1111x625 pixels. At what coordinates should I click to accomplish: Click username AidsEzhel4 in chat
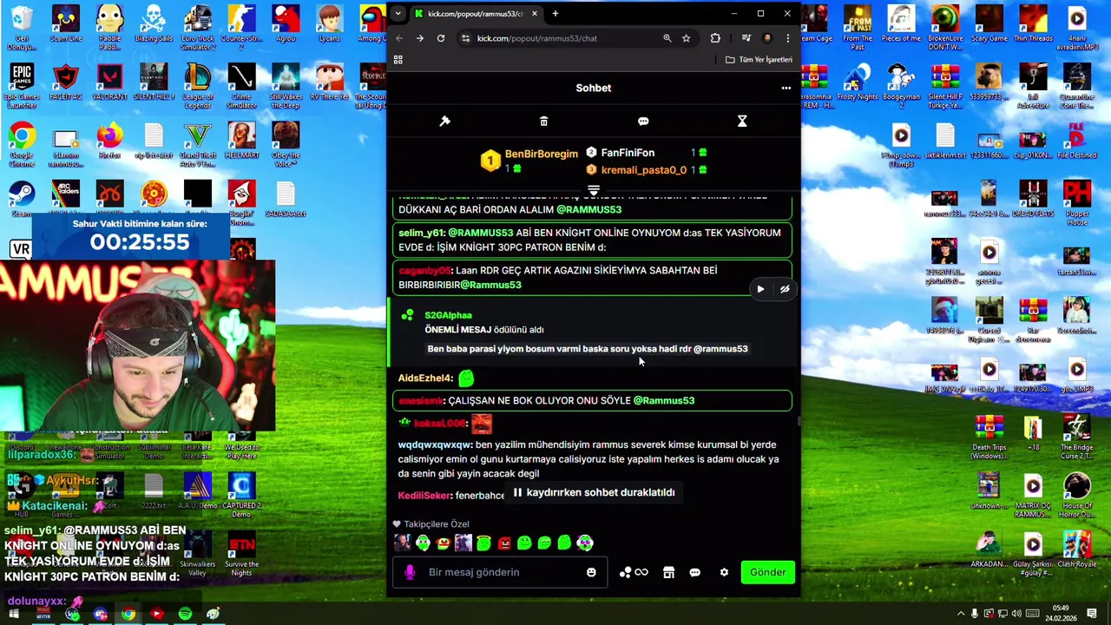pos(424,378)
